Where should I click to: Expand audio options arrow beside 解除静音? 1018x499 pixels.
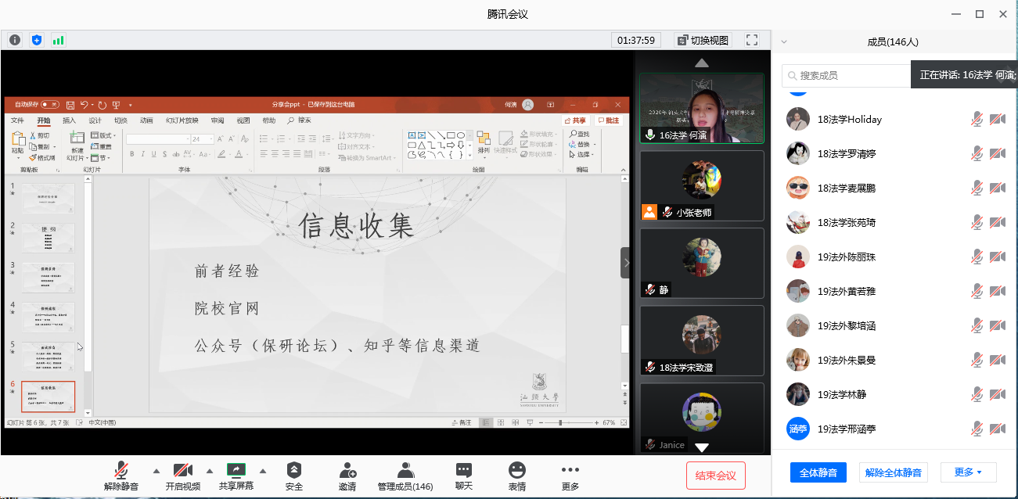point(156,471)
